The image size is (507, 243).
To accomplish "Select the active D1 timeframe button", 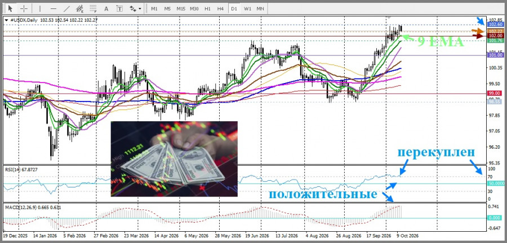I will 234,9.
